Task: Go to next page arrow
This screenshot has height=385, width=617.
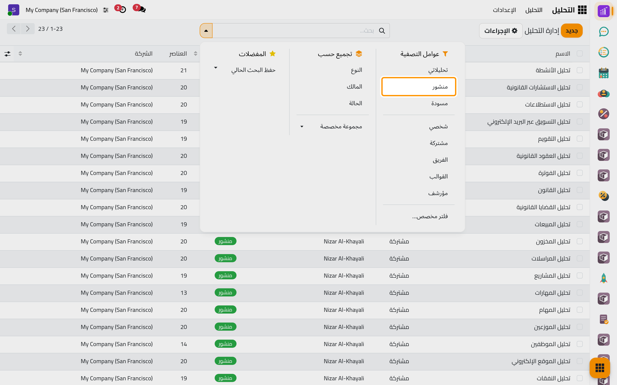Action: 28,29
